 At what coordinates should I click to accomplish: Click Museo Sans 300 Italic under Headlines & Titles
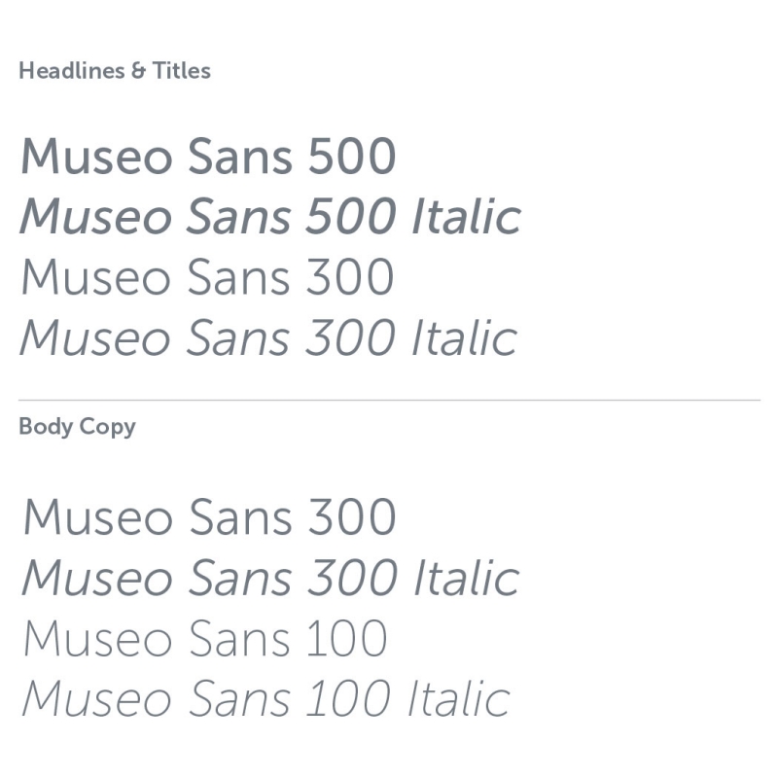[x=268, y=337]
